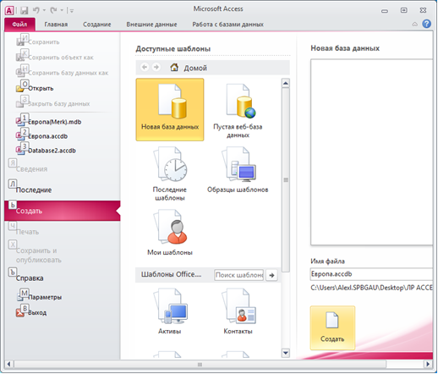Select Сохранить и опубликовать section

click(x=39, y=256)
